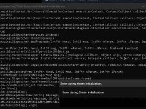Click the Dispatcher.WndProcHook stack line

click(73, 41)
